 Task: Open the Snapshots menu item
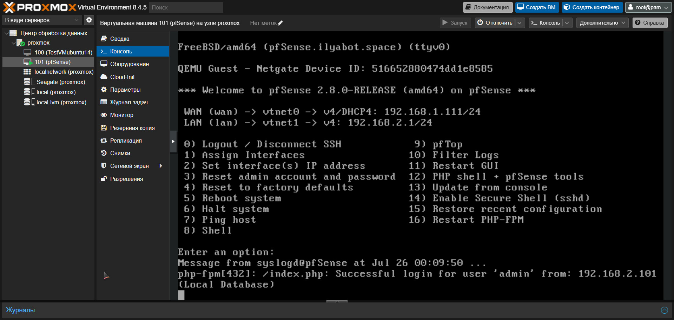(x=133, y=153)
